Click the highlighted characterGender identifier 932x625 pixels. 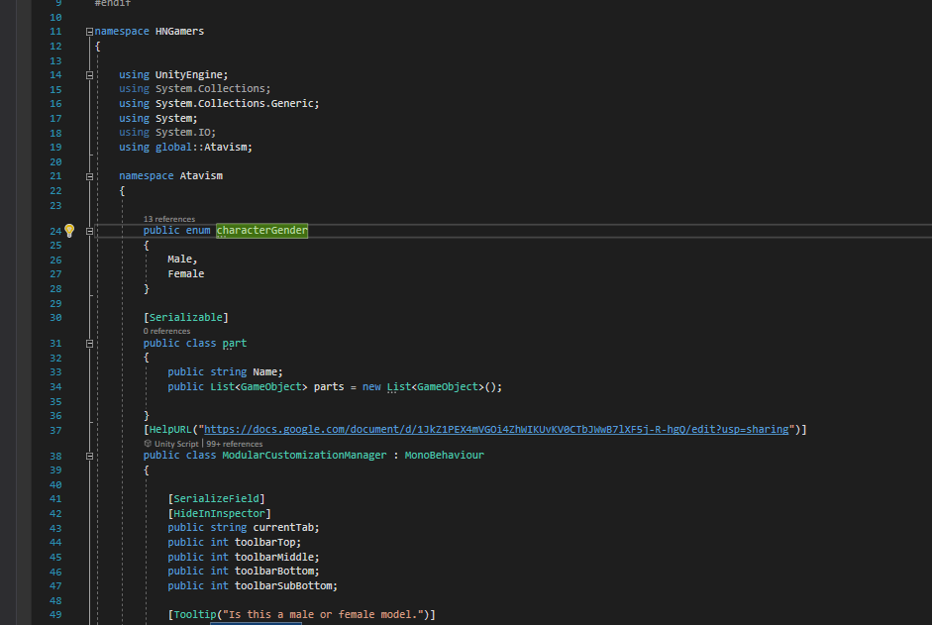[x=262, y=231]
